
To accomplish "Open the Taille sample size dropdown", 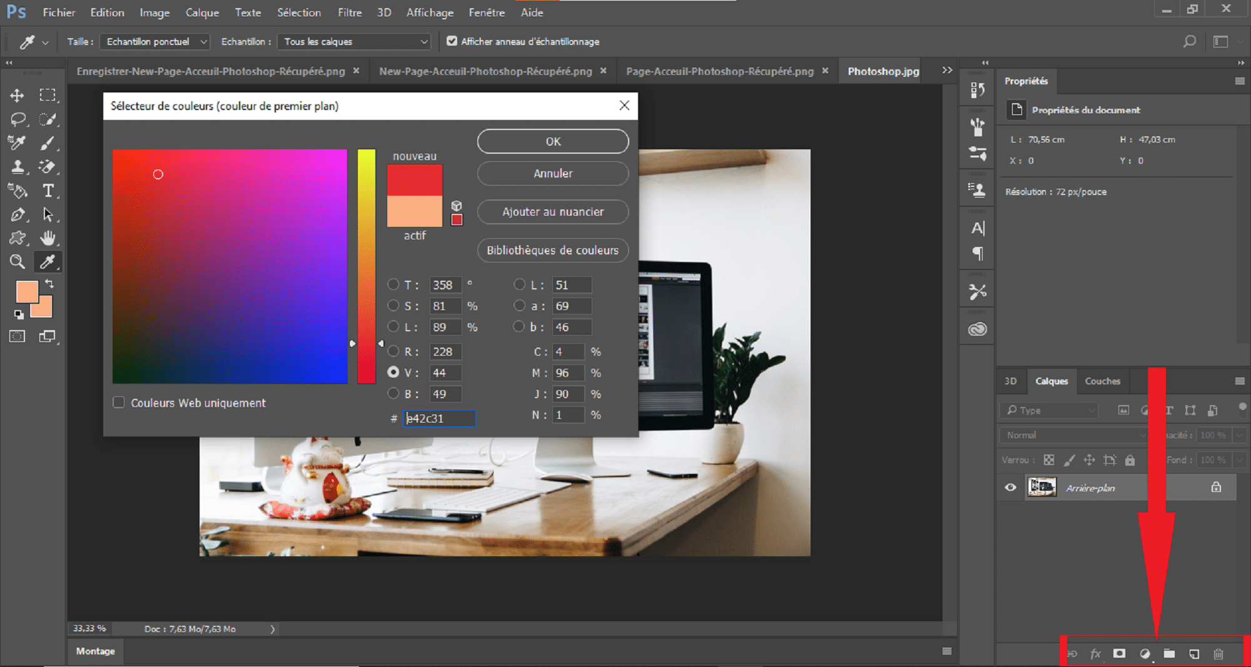I will 154,41.
